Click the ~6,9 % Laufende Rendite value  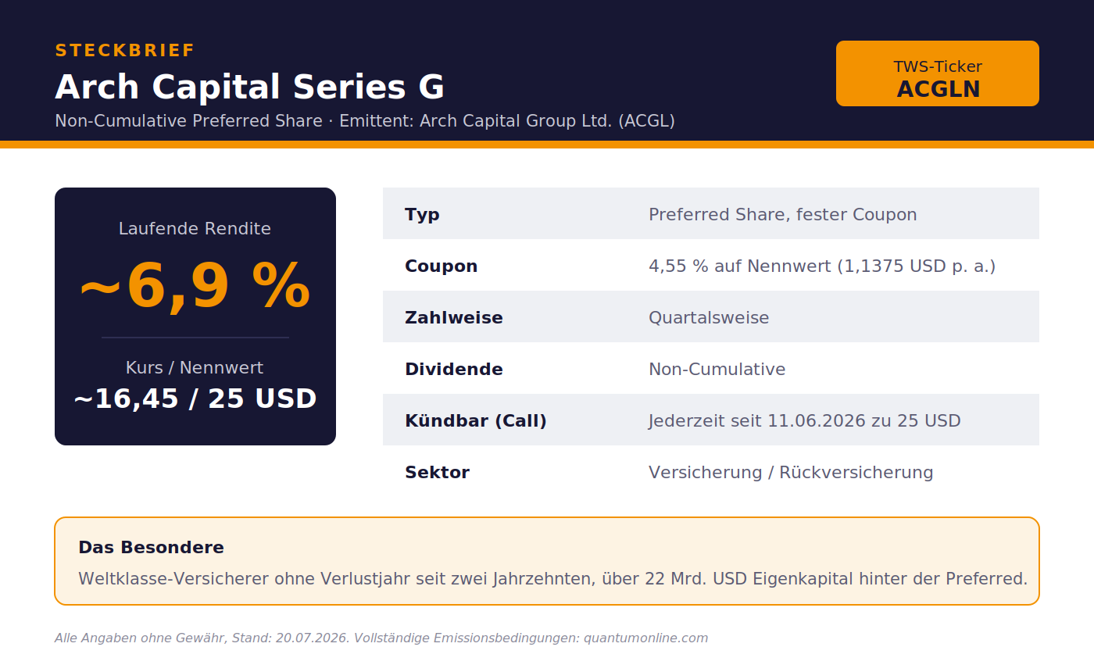point(195,285)
